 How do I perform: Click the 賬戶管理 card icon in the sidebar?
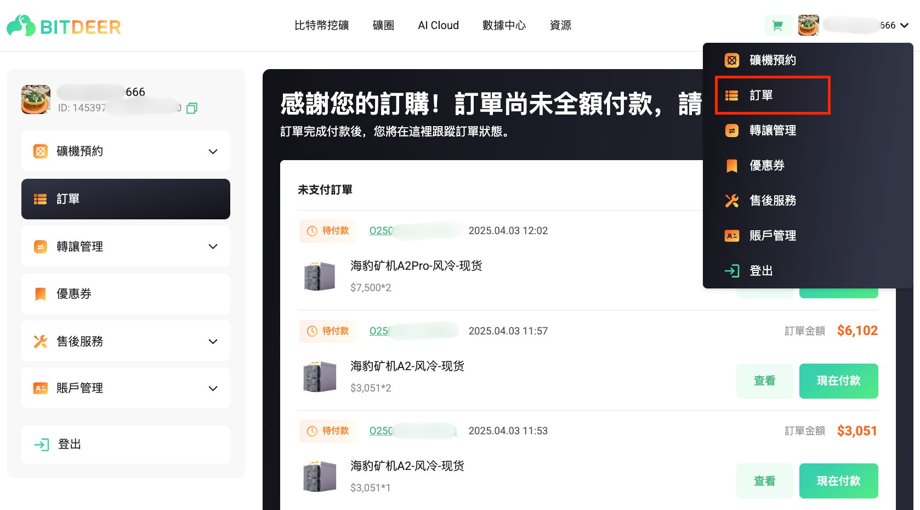41,388
